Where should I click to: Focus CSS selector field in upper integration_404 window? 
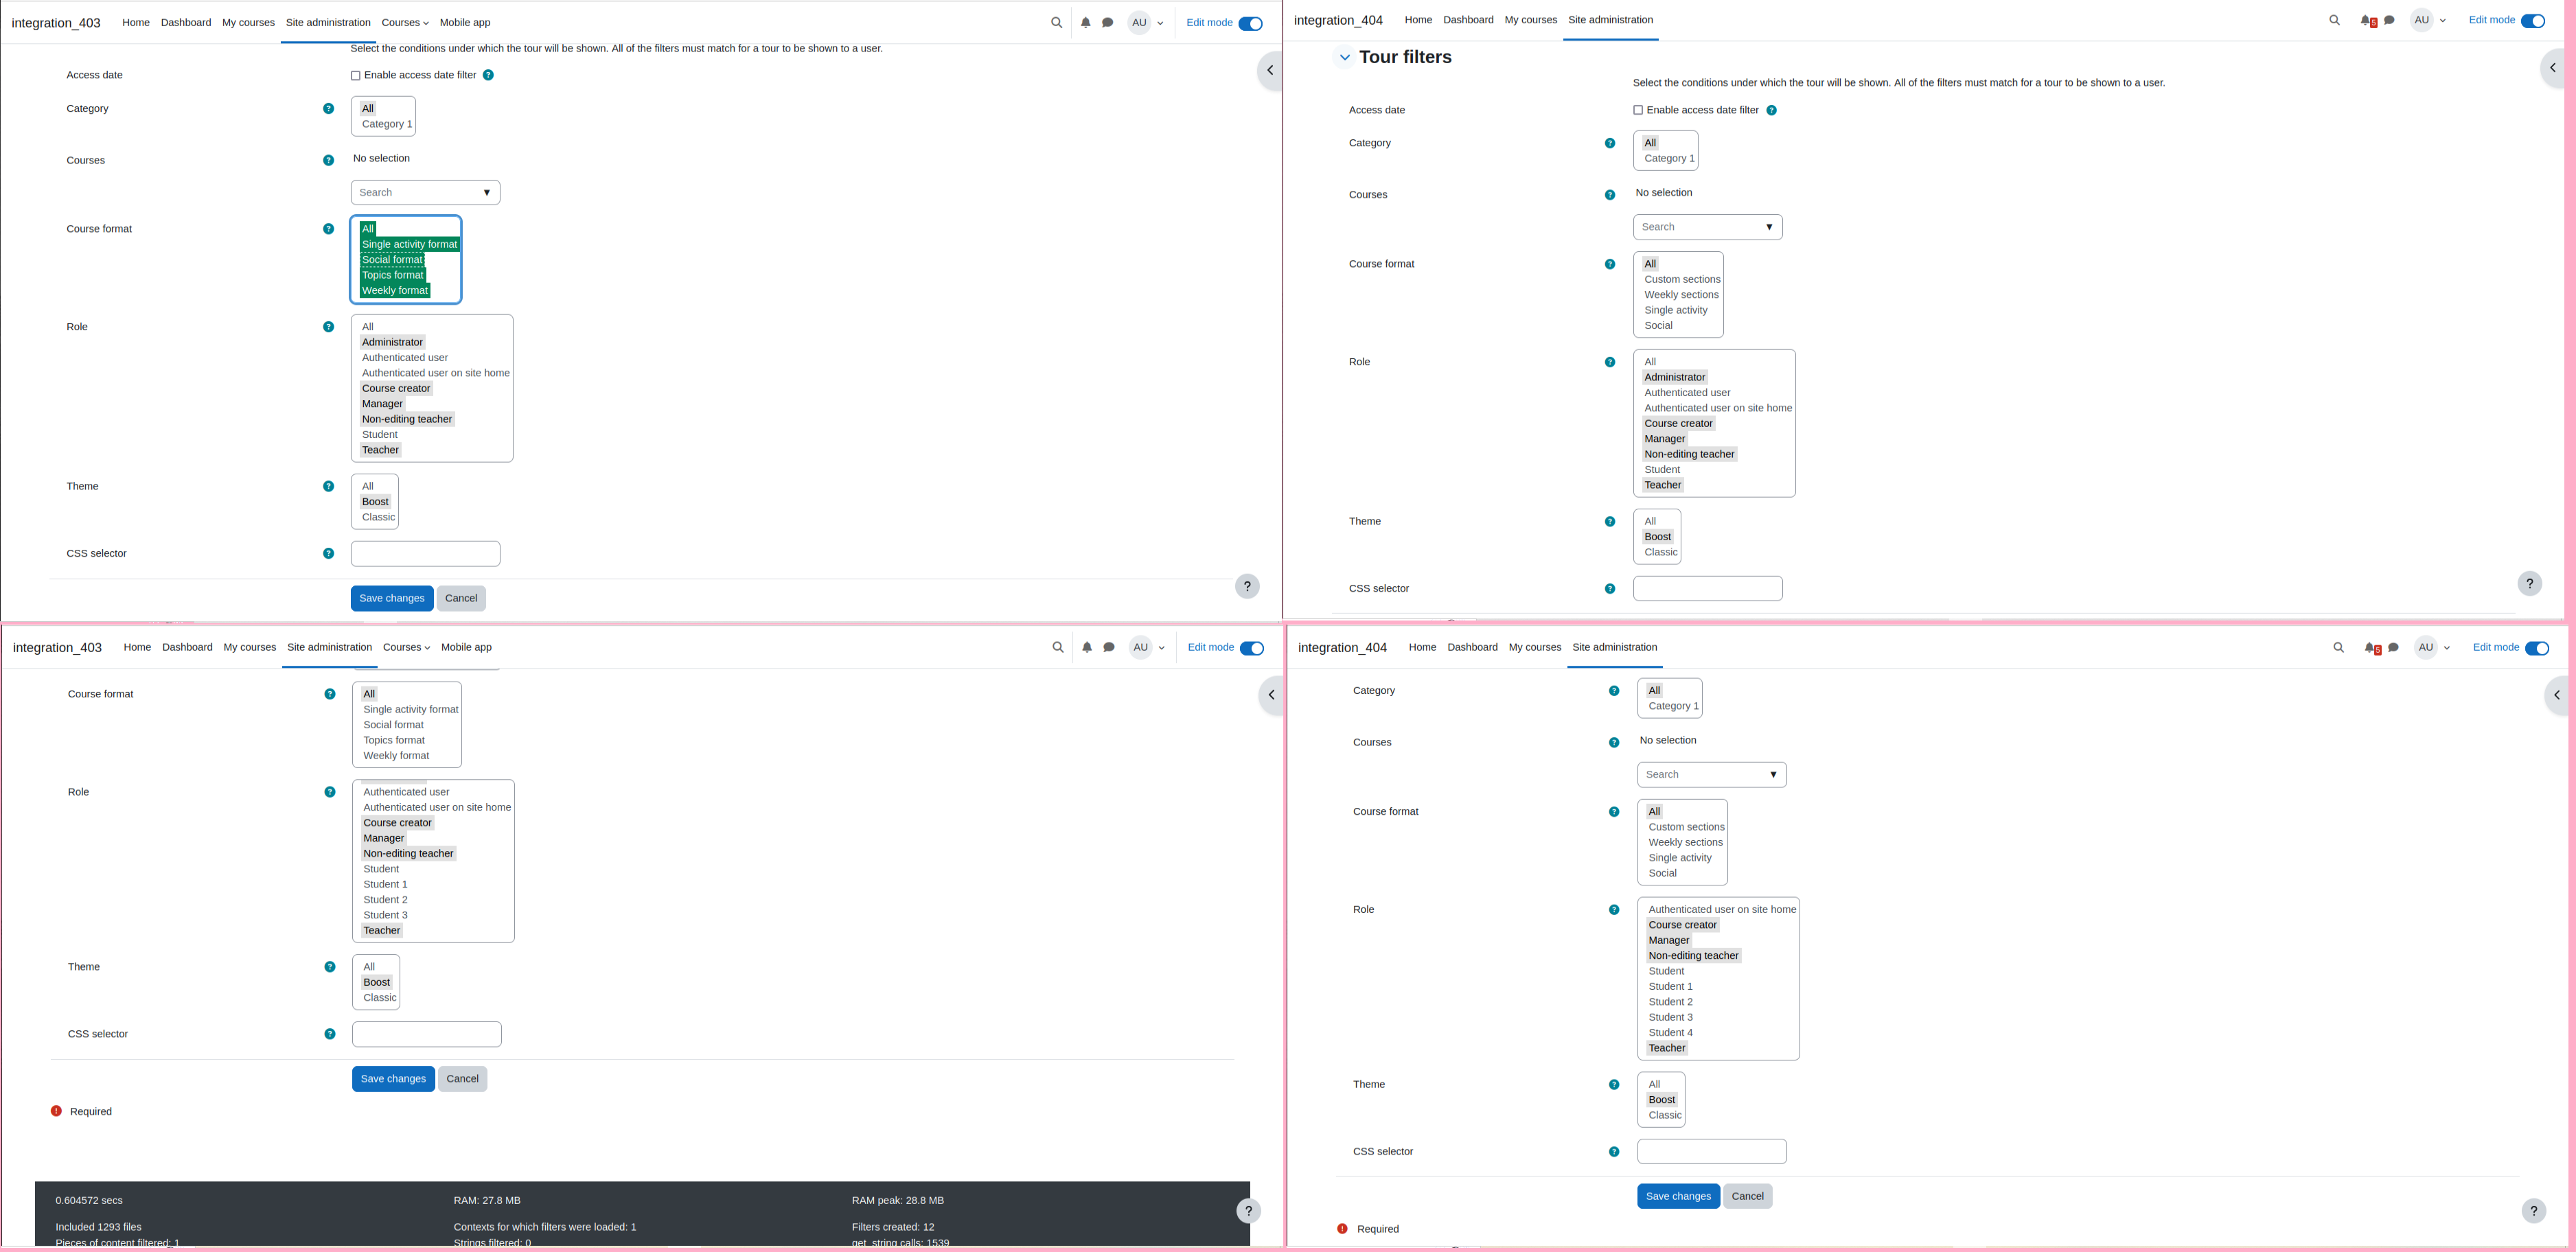[1708, 589]
